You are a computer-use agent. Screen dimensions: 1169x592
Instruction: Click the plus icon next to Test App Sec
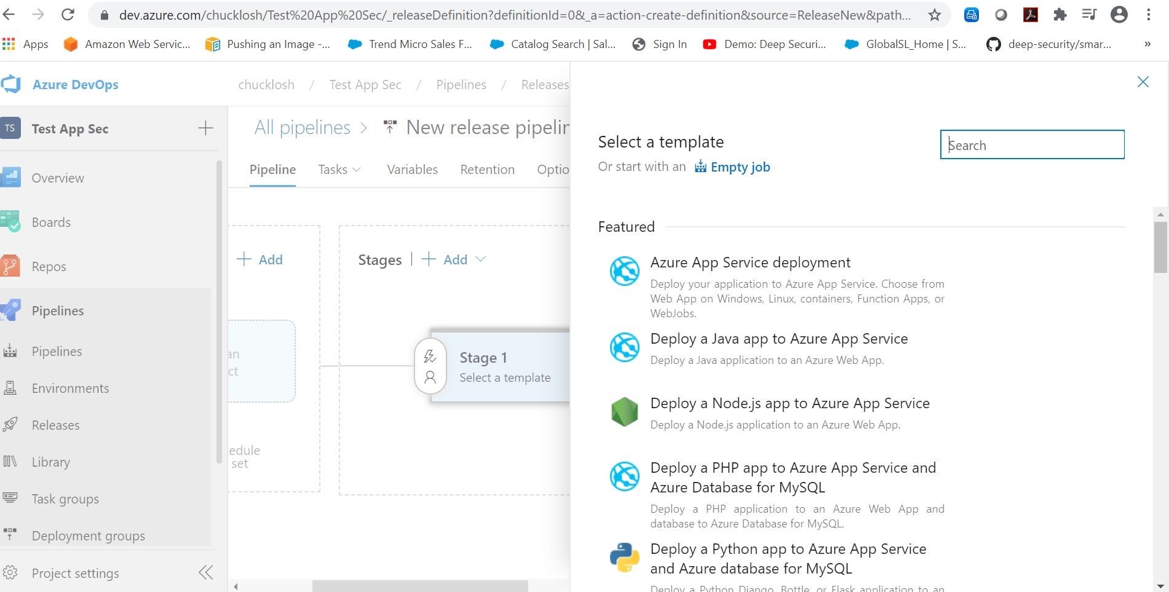(x=205, y=128)
